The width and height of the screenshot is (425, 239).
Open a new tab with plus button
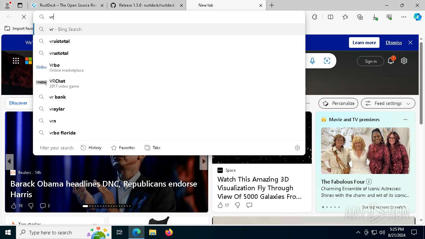coord(272,5)
